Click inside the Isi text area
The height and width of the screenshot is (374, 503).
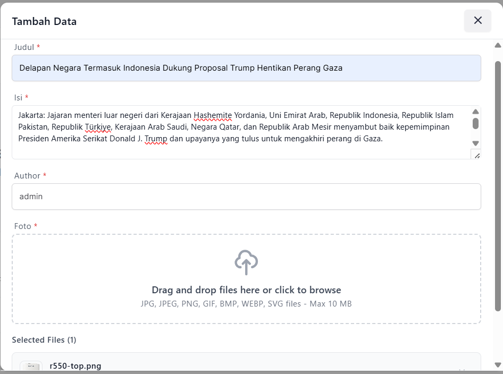239,133
